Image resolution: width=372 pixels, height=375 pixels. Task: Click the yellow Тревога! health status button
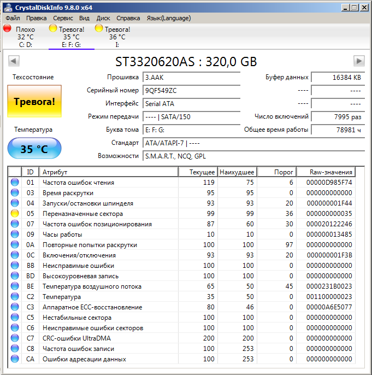(x=34, y=102)
